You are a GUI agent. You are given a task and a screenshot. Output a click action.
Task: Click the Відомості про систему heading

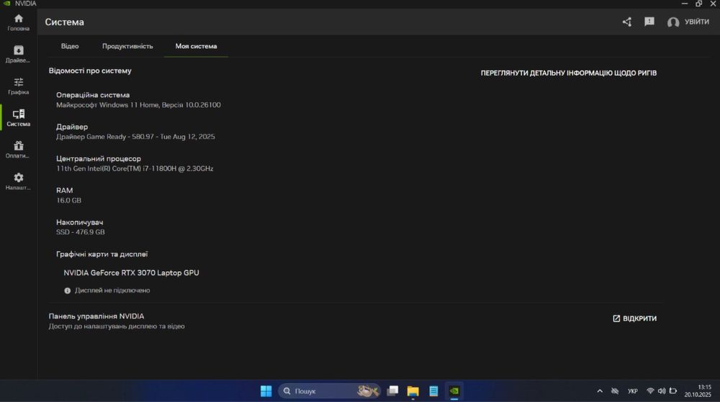pos(90,71)
